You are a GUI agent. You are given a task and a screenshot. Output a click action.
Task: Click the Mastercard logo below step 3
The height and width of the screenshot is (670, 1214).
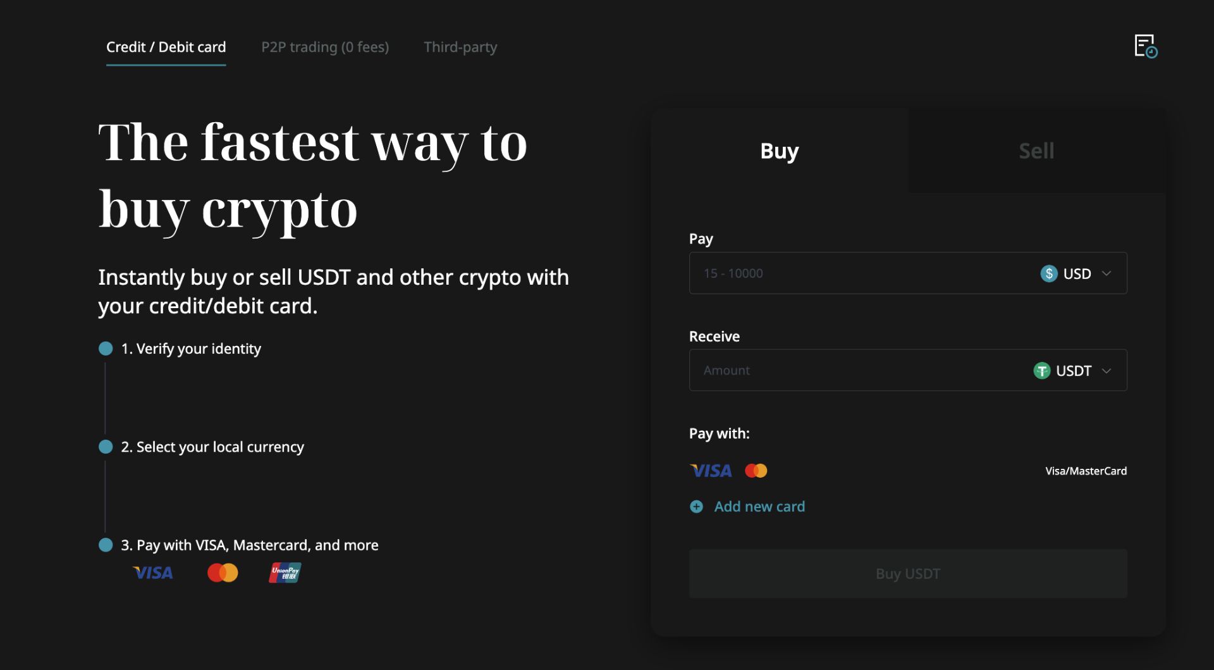point(223,573)
